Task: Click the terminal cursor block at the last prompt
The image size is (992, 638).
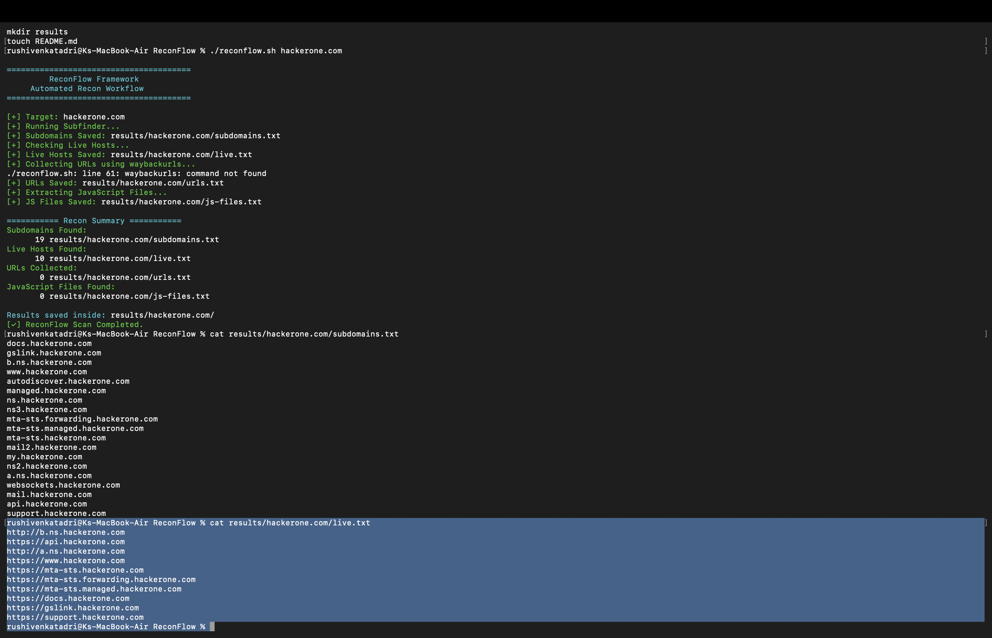Action: coord(212,627)
